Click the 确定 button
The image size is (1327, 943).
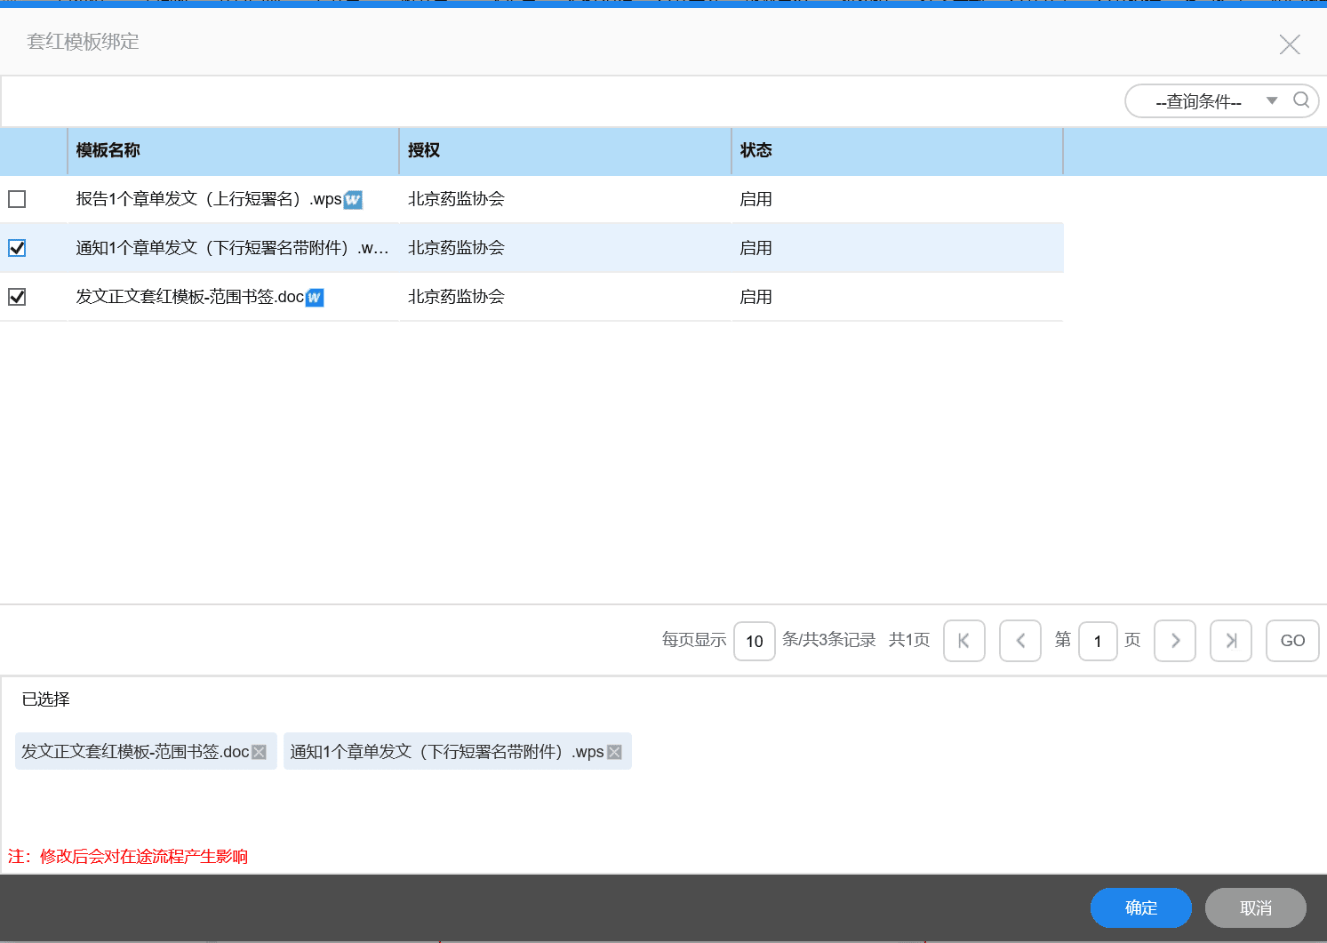pyautogui.click(x=1141, y=907)
